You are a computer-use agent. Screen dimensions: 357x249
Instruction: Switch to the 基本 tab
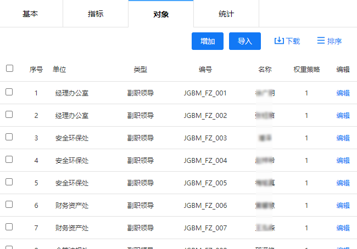30,14
